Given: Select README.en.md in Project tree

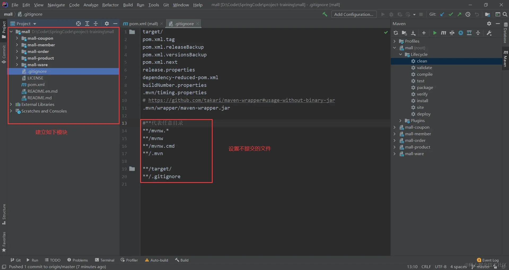Looking at the screenshot, I should (x=42, y=91).
